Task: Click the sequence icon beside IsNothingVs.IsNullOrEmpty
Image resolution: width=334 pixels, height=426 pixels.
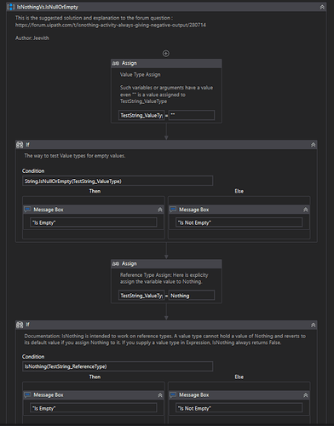Action: click(11, 7)
